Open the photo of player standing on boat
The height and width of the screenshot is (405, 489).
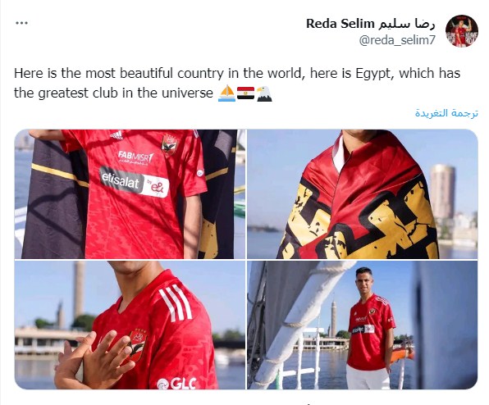point(363,325)
